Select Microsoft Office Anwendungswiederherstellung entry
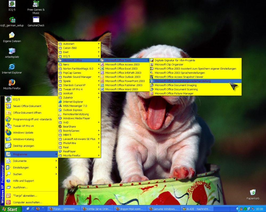 (182, 81)
